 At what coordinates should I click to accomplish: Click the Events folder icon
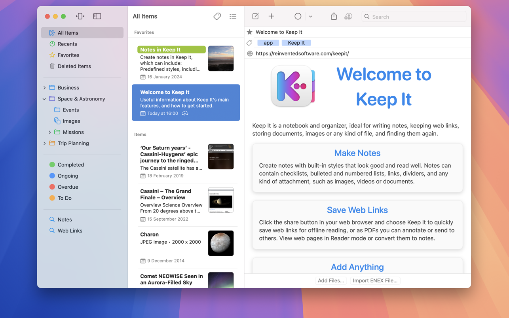(57, 110)
